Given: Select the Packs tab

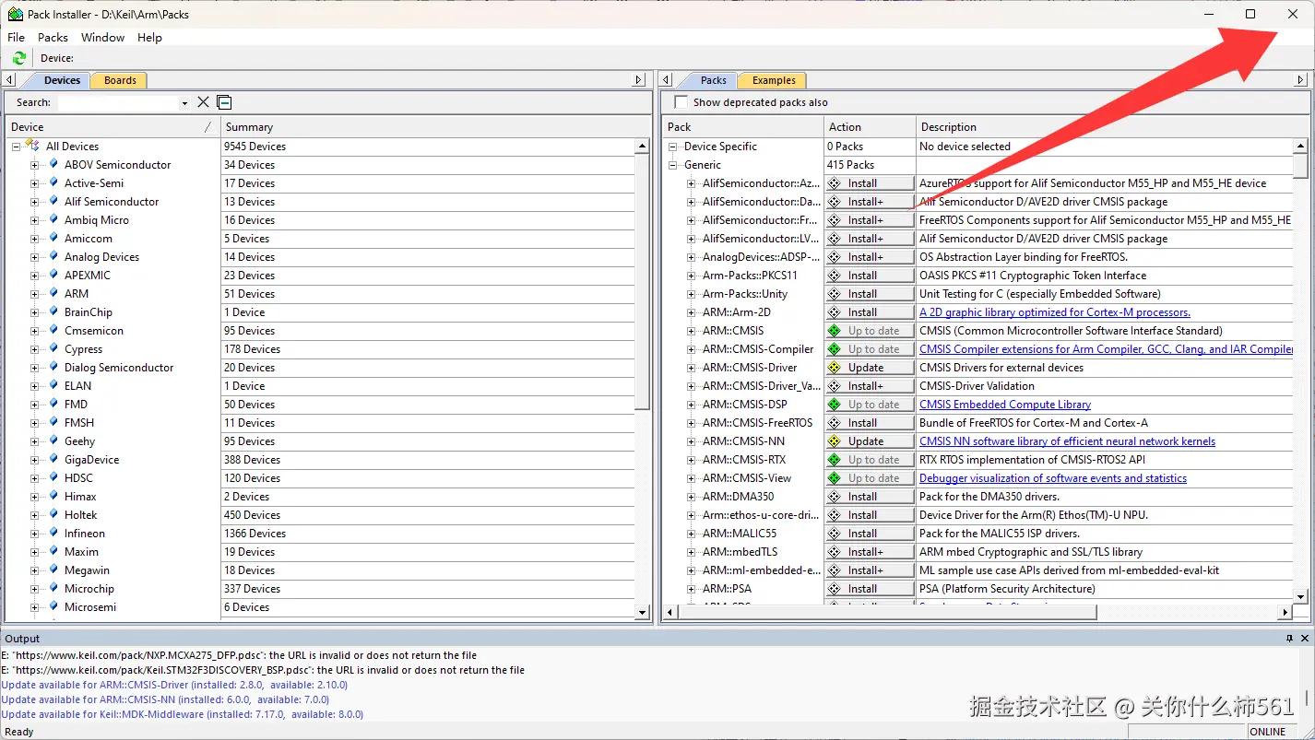Looking at the screenshot, I should click(713, 80).
